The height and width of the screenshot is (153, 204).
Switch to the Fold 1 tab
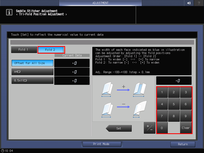[24, 50]
